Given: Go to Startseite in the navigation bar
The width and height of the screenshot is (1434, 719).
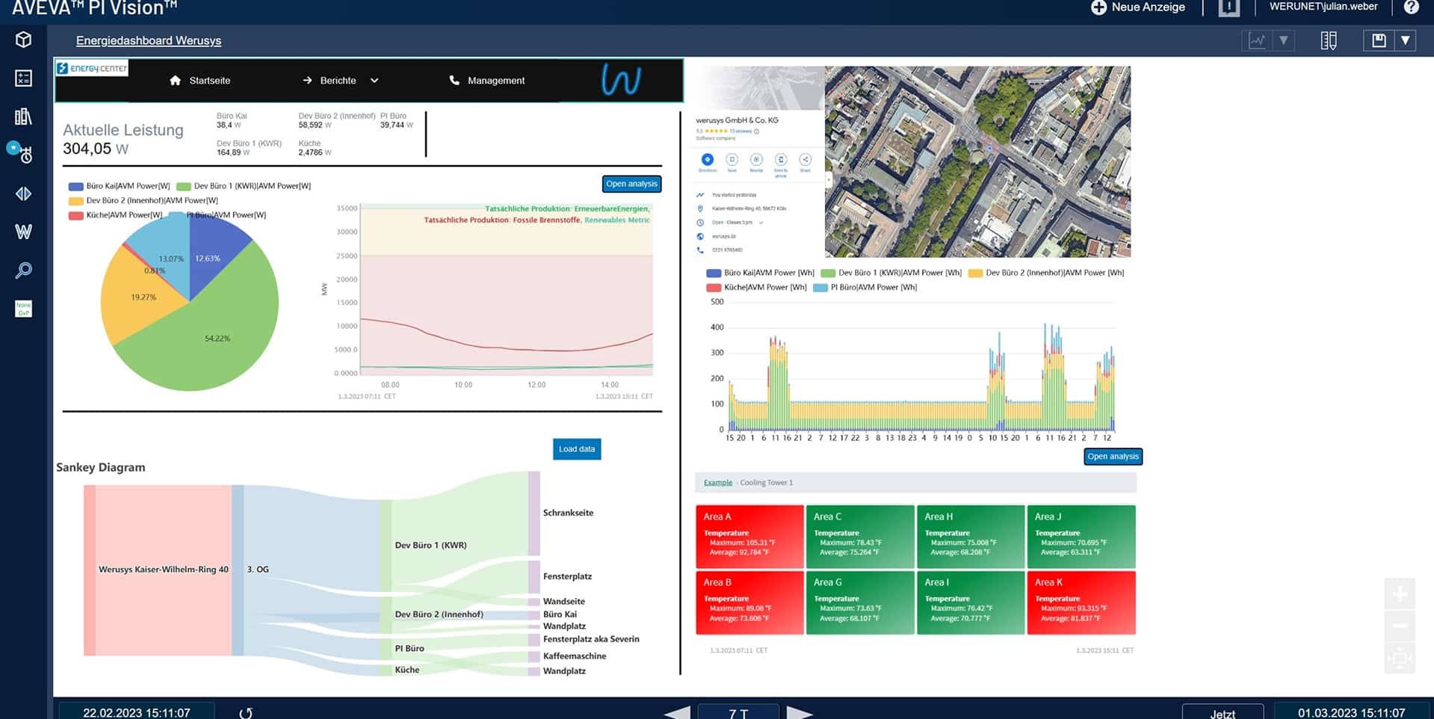Looking at the screenshot, I should click(200, 81).
